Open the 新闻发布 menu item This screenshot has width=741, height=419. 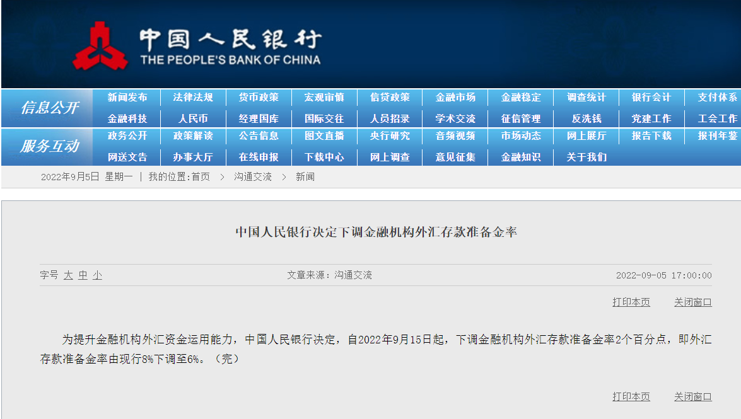tap(127, 97)
